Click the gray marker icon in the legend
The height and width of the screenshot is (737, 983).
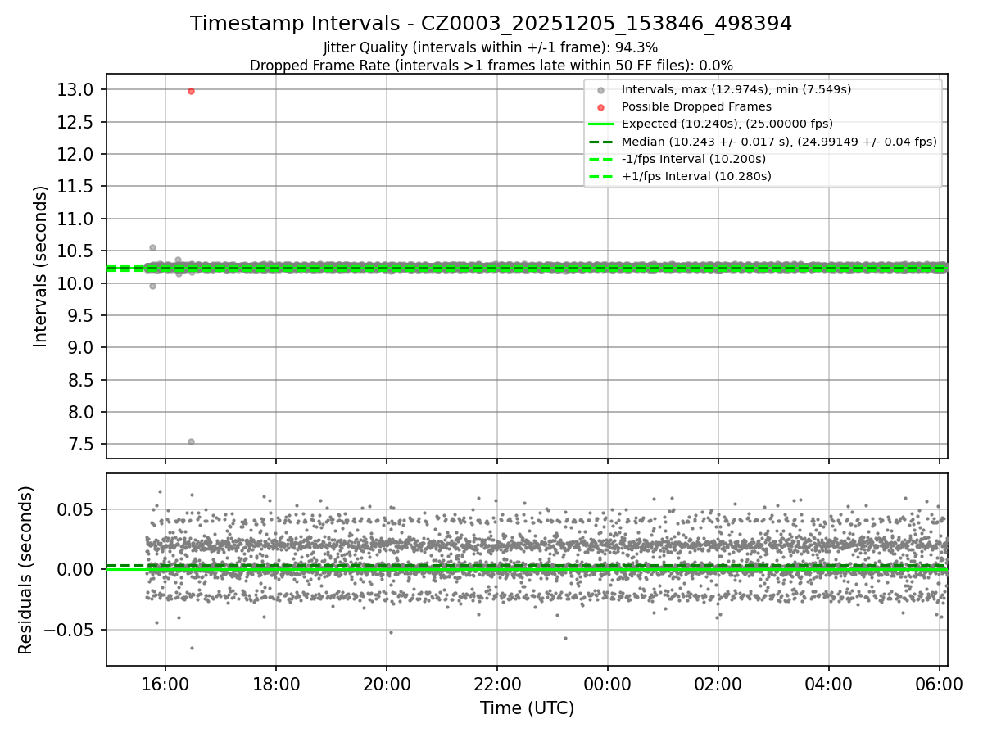click(600, 90)
